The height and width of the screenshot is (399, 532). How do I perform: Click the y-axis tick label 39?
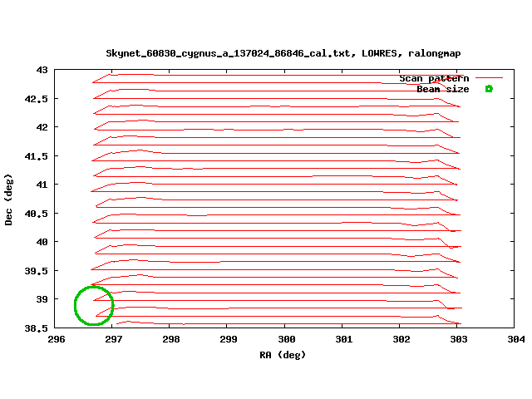click(x=42, y=299)
